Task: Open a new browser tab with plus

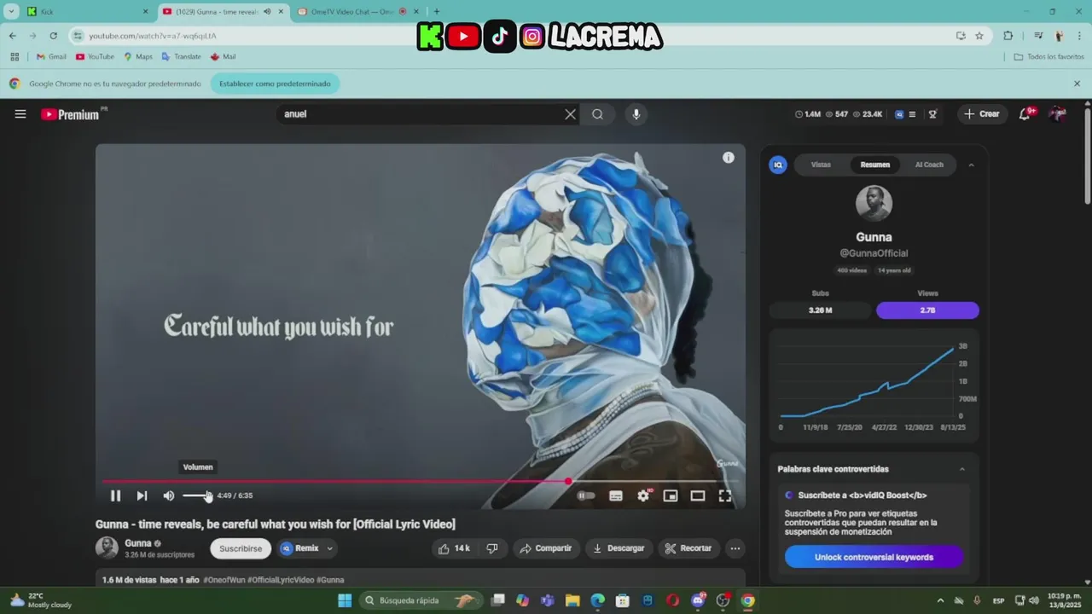Action: click(x=437, y=12)
